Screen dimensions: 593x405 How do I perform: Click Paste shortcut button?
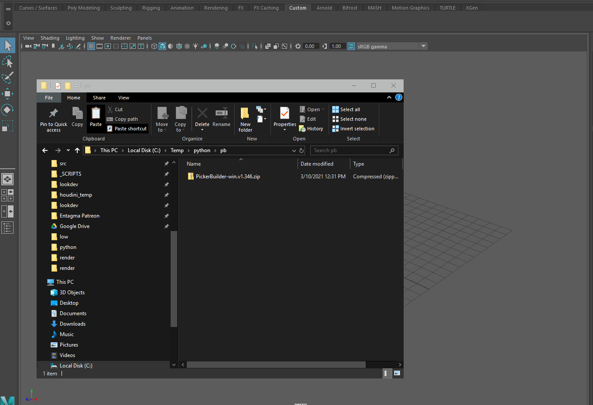pyautogui.click(x=127, y=129)
